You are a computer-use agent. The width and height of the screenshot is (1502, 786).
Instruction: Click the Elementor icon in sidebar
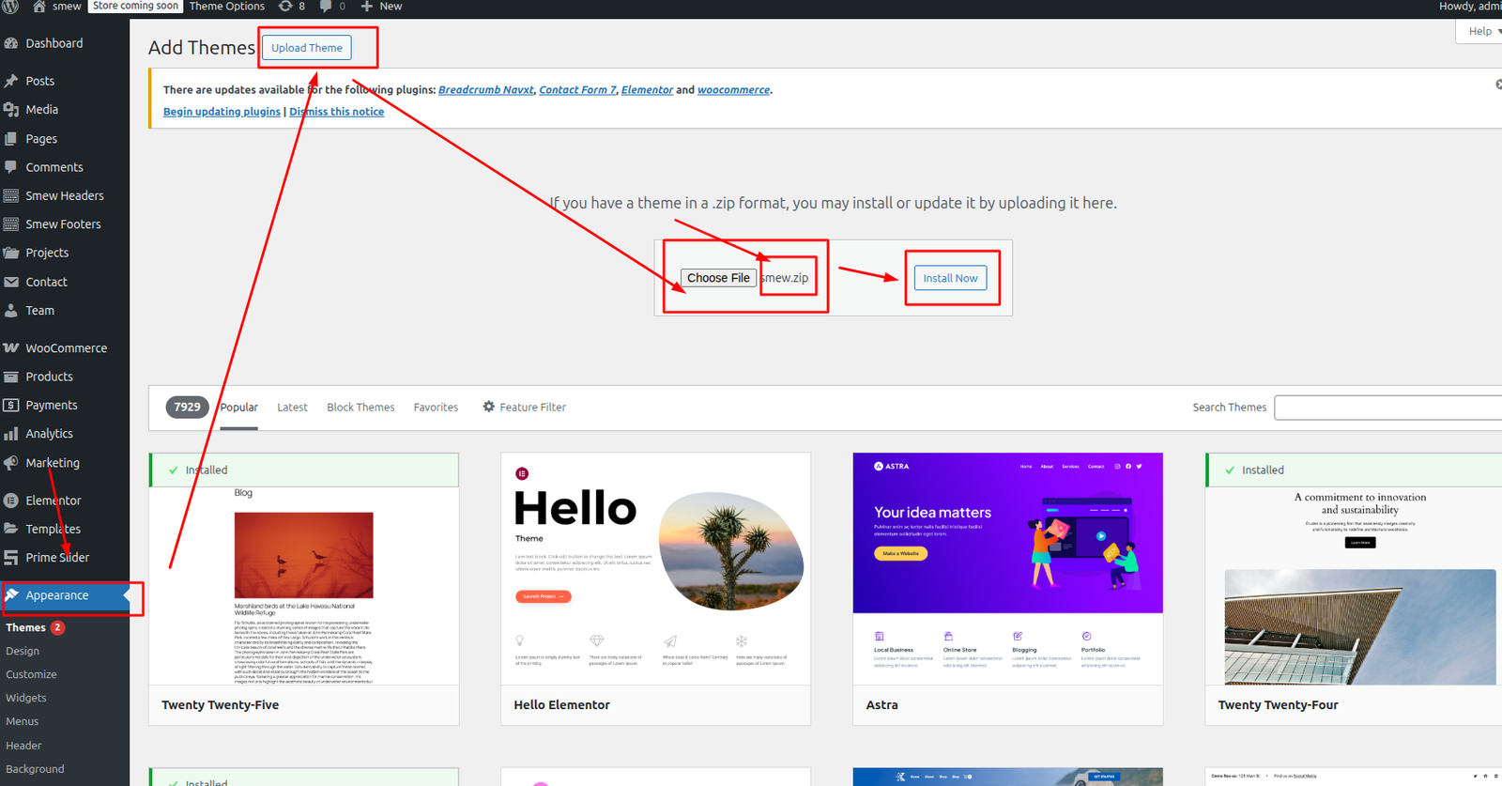click(x=11, y=501)
